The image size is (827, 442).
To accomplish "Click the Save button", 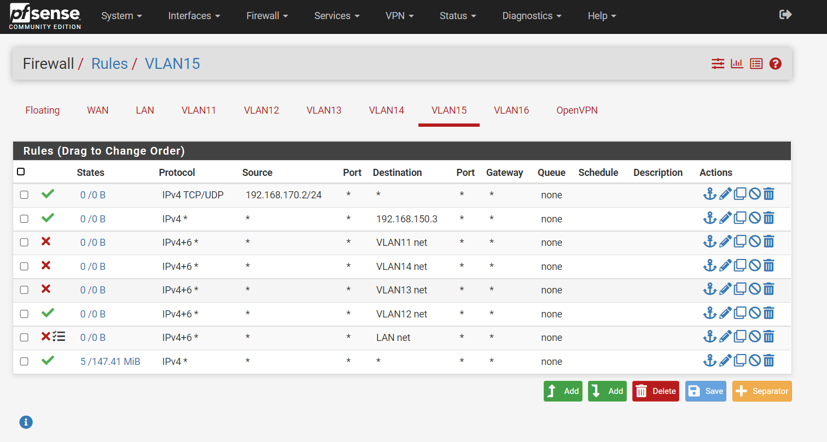I will pos(706,391).
